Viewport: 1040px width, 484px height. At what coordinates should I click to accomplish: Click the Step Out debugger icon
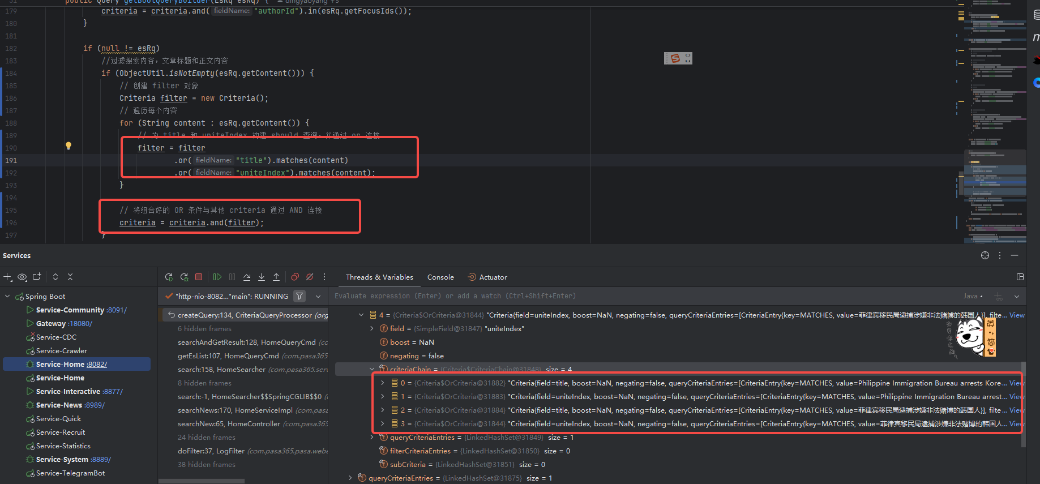pos(276,277)
